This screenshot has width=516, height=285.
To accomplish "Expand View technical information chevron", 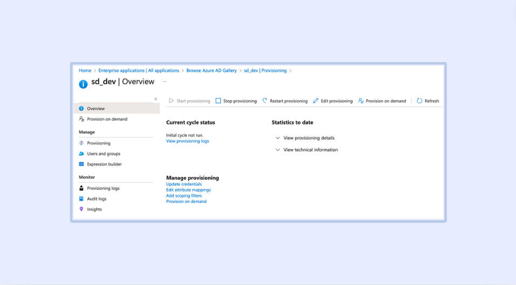I will point(278,150).
